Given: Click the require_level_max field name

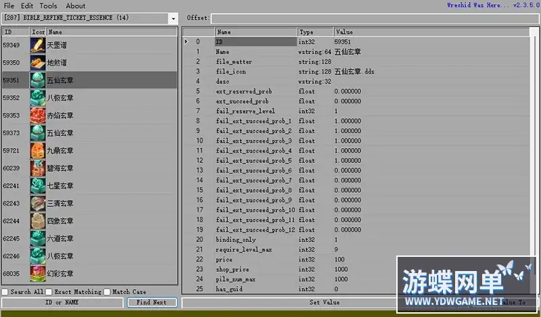Looking at the screenshot, I should [x=243, y=249].
